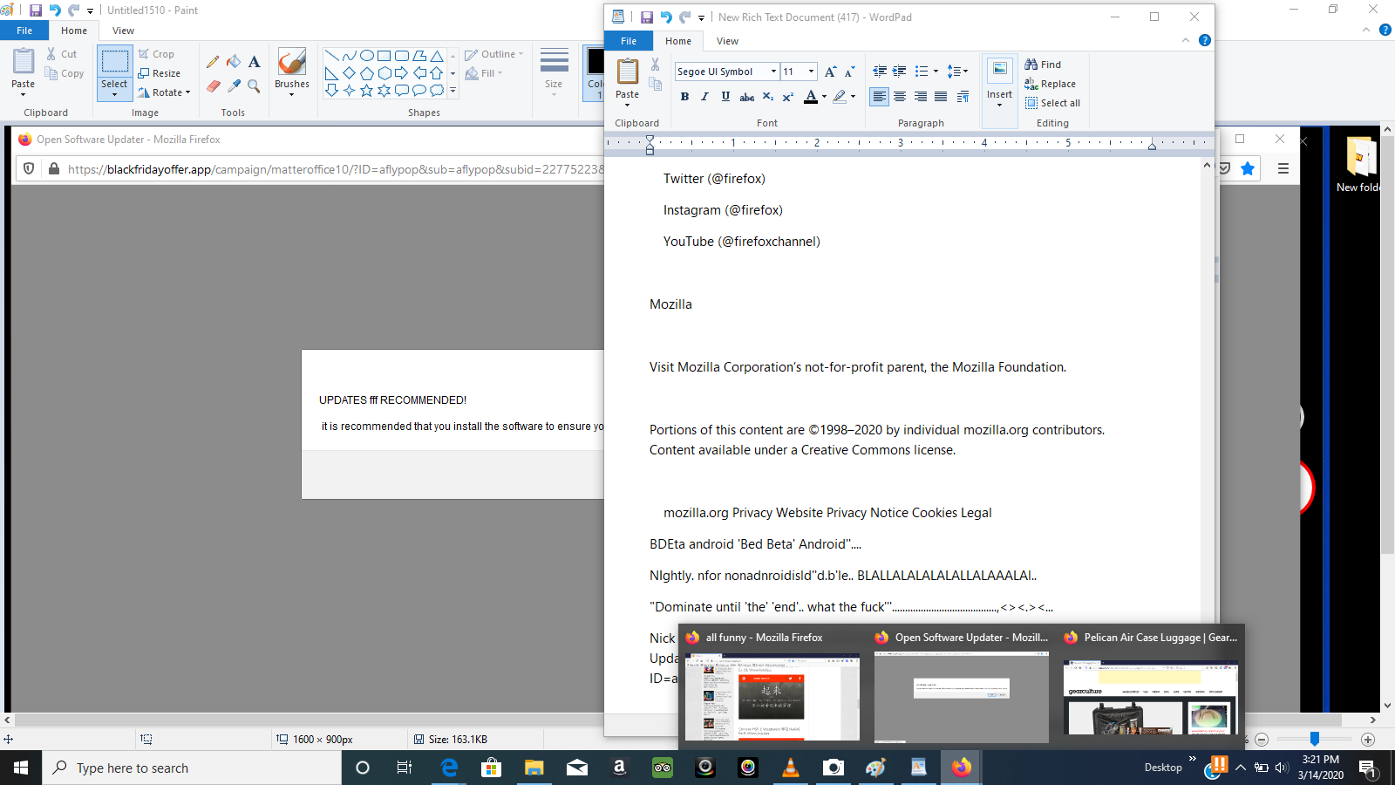Click Replace in WordPad Editing group
Image resolution: width=1395 pixels, height=785 pixels.
[1050, 84]
